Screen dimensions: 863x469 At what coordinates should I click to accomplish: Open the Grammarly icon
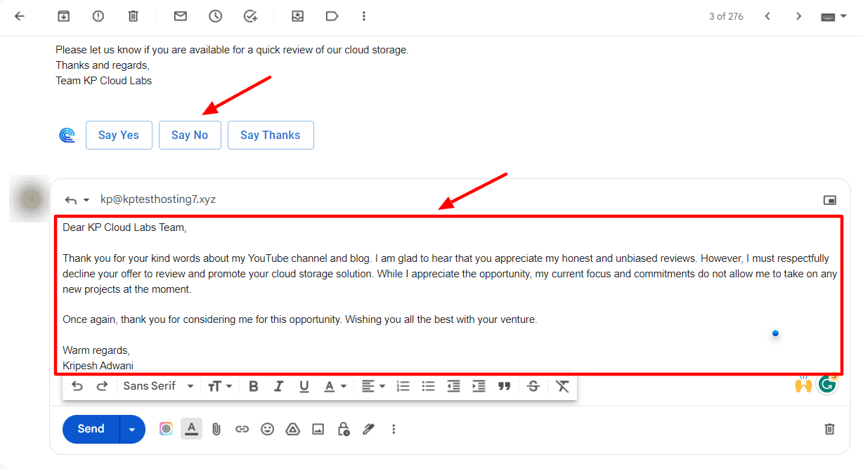pos(827,384)
